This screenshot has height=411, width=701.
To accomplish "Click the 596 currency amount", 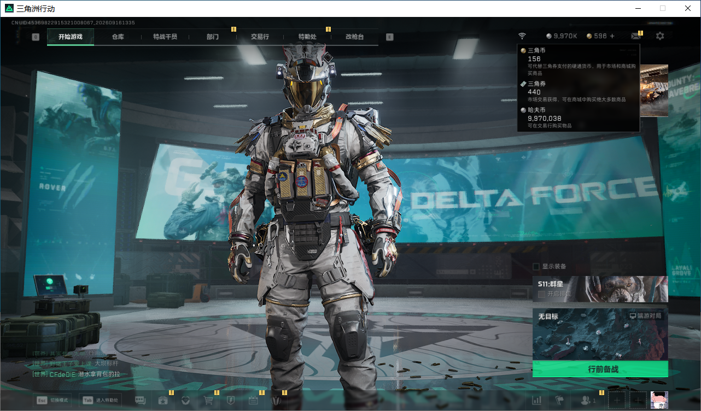I will coord(600,36).
